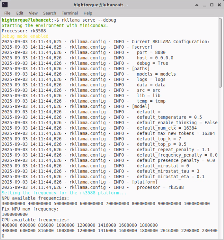
Task: Click the 'port = 8080' value
Action: (x=151, y=53)
